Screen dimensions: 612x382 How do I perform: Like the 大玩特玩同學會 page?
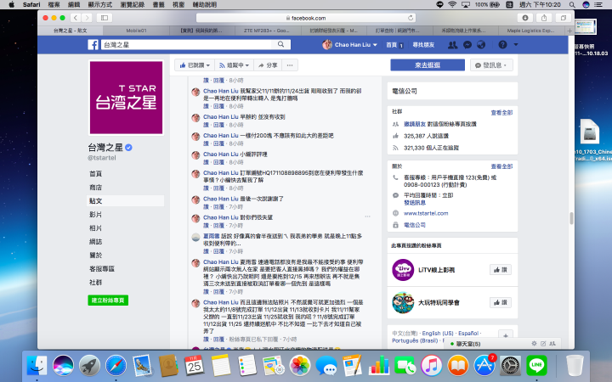[501, 302]
